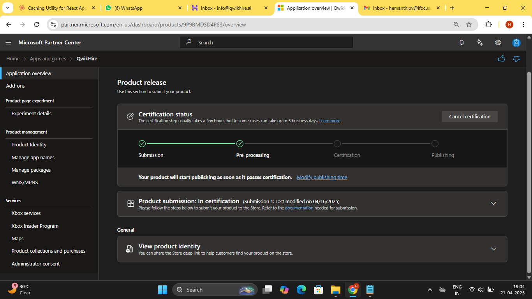532x299 pixels.
Task: Switch to Inbox hemanth.pv Gmail tab
Action: (402, 8)
